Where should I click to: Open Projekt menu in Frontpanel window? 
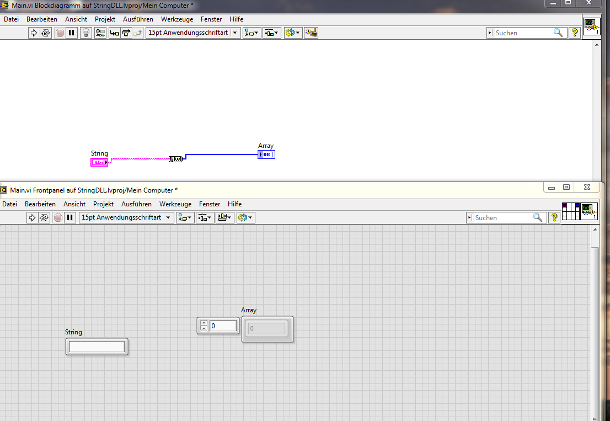click(104, 204)
